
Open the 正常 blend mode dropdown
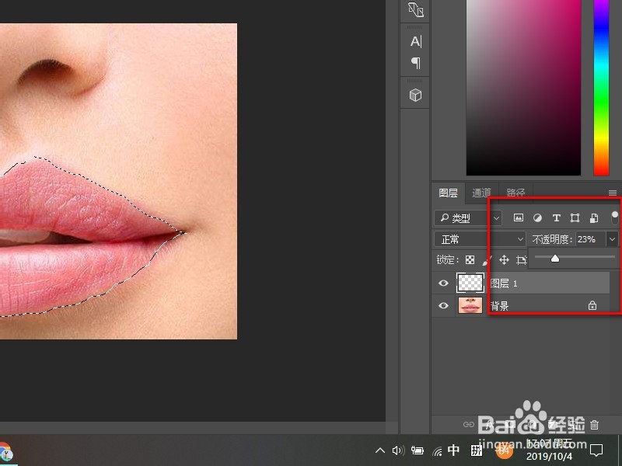480,239
